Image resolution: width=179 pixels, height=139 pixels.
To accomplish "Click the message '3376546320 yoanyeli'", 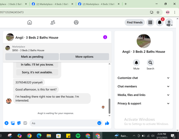I will click(x=29, y=82).
